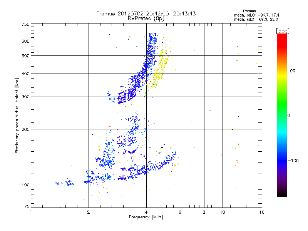Click the y-axis tick label '400'
This screenshot has width=308, height=231.
pyautogui.click(x=25, y=74)
